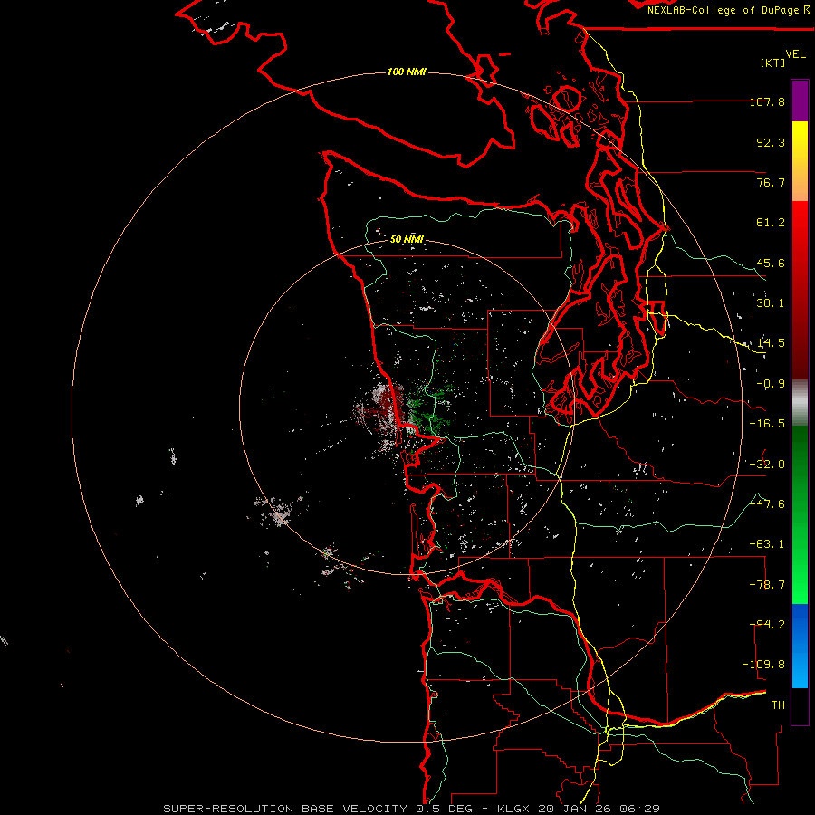The image size is (815, 815).
Task: Click the -0.9 legend value
Action: (771, 384)
